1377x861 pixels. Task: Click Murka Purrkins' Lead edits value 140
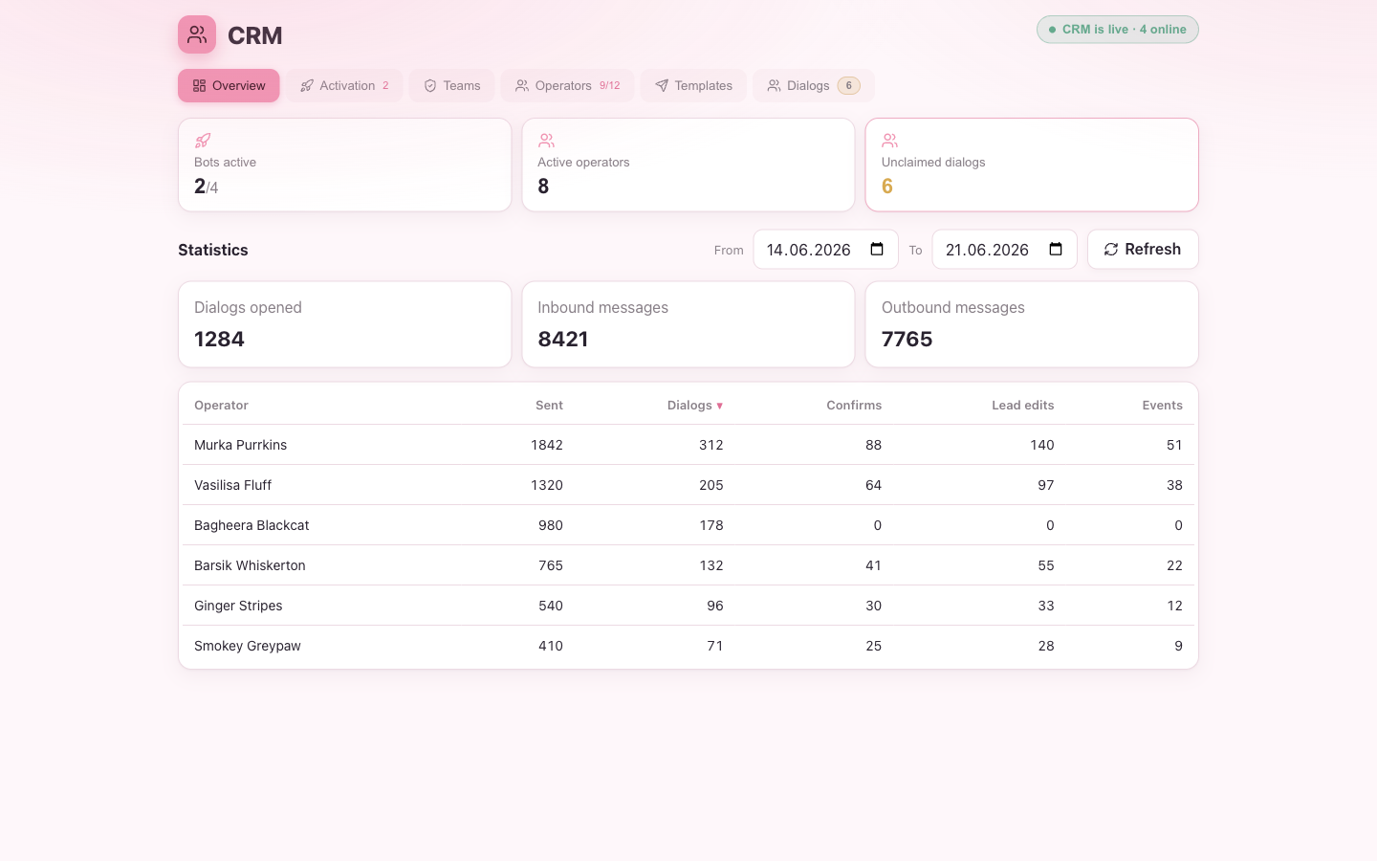[x=1042, y=445]
